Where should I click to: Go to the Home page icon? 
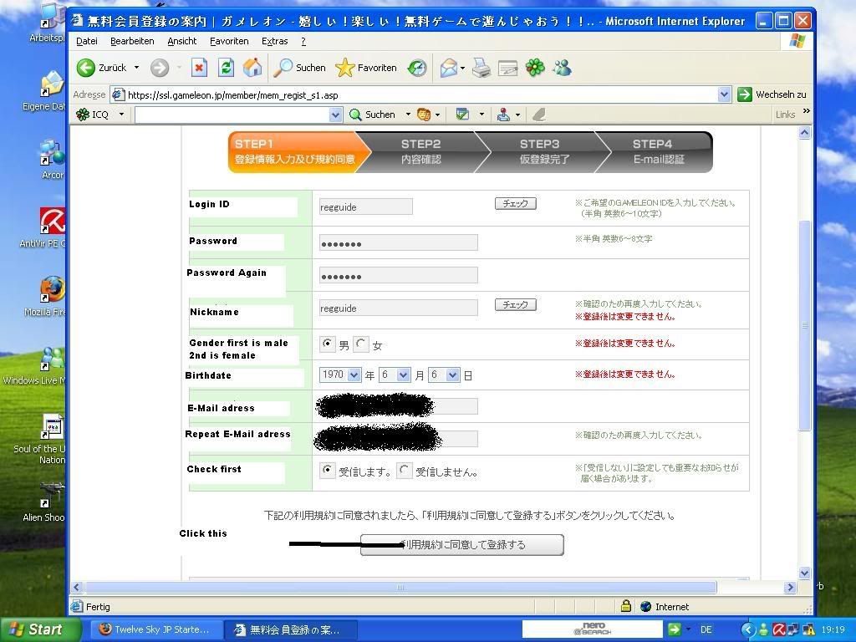tap(252, 68)
